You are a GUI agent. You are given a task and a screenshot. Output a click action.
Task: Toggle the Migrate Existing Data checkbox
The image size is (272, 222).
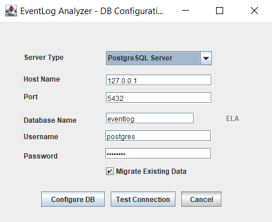[x=110, y=171]
